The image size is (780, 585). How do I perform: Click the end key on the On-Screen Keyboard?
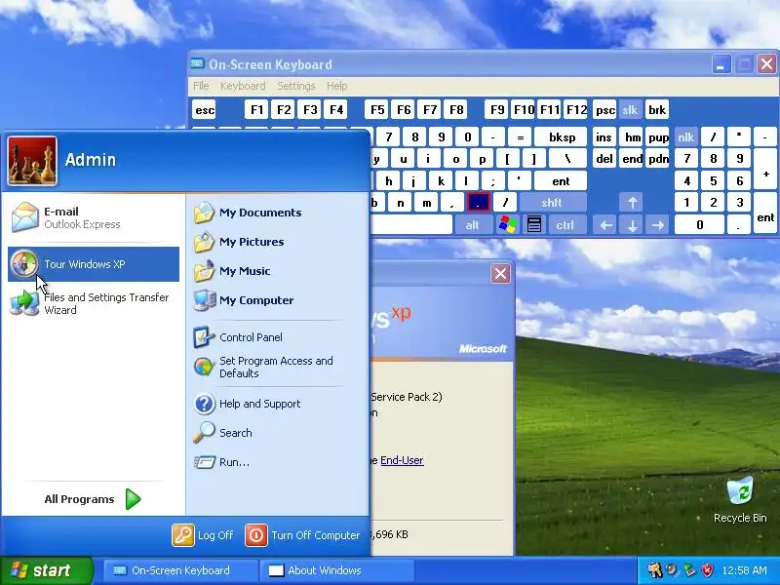632,159
